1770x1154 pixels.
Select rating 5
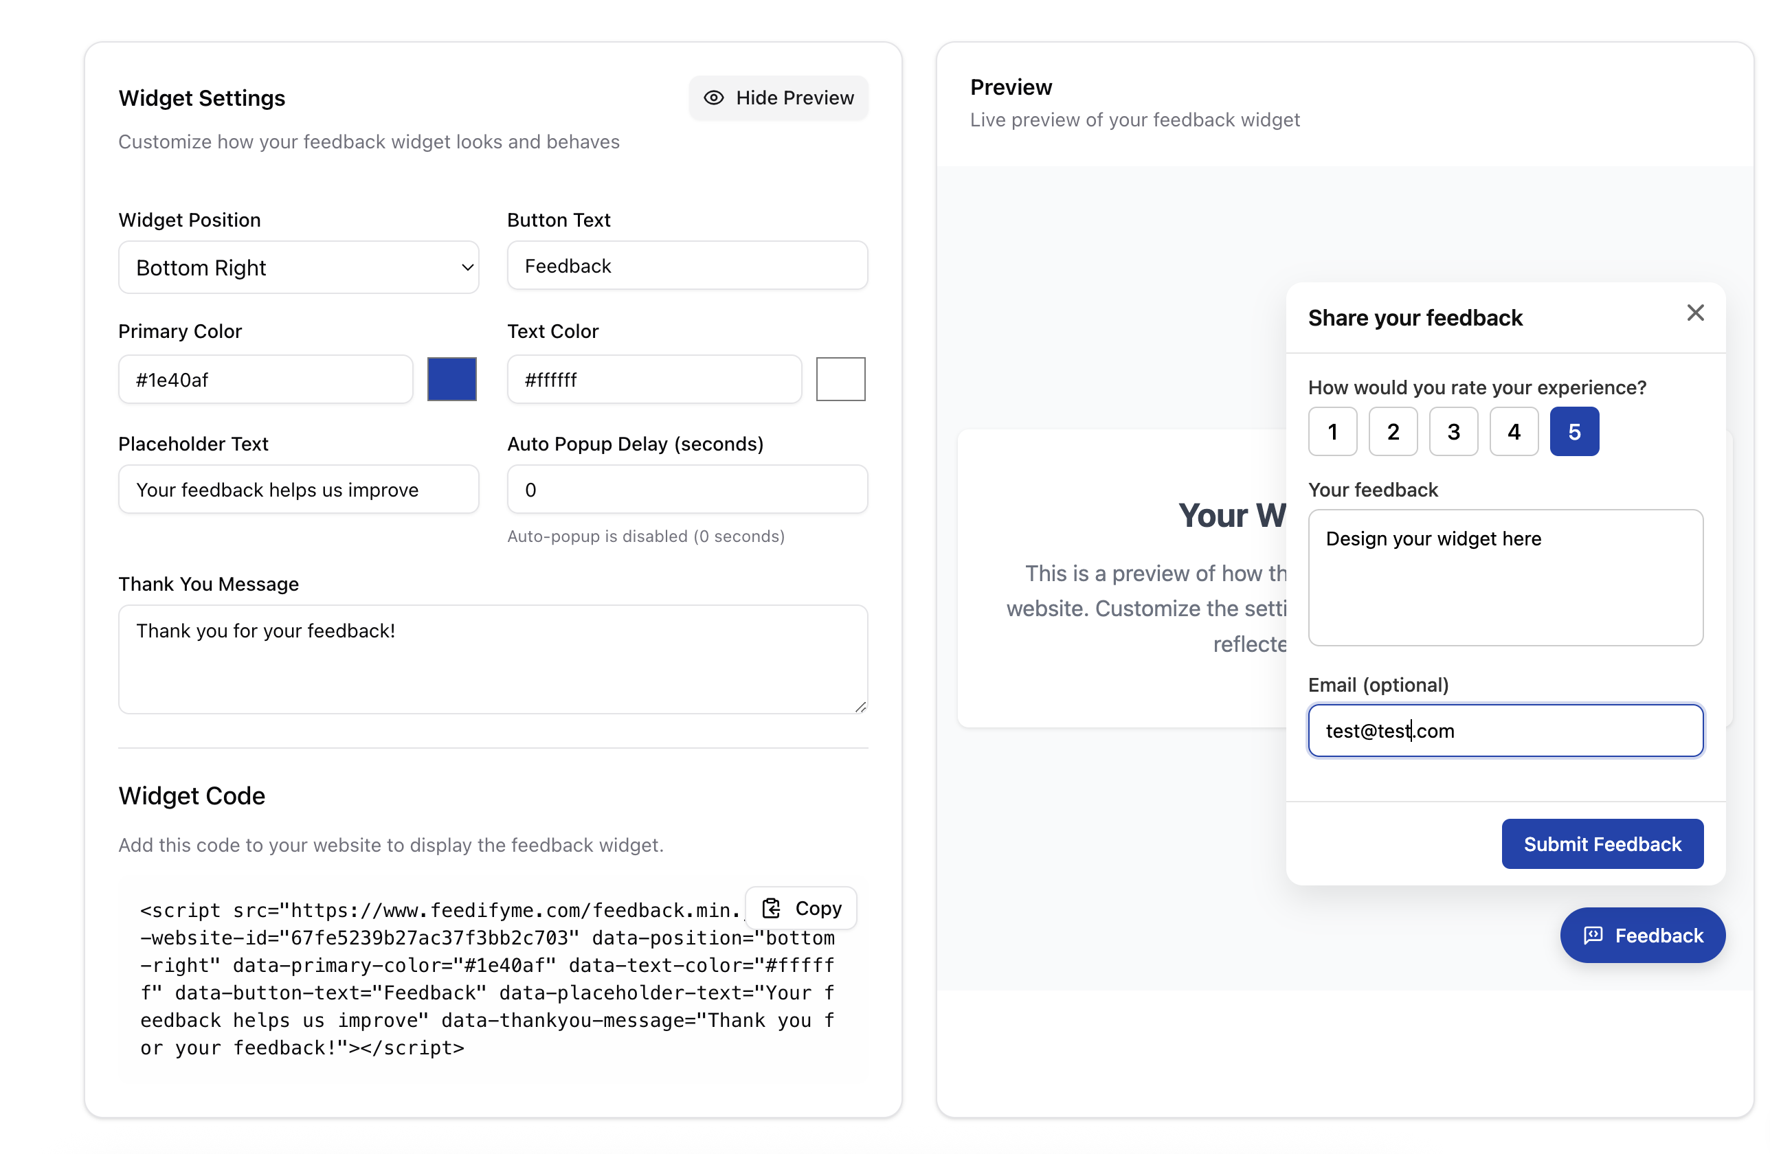tap(1574, 432)
